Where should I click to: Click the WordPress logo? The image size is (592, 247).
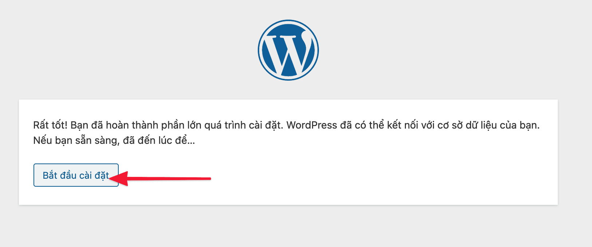pyautogui.click(x=288, y=50)
